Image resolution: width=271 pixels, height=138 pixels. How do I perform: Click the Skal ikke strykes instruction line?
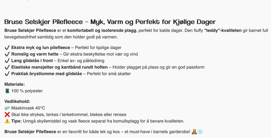coord(69,115)
